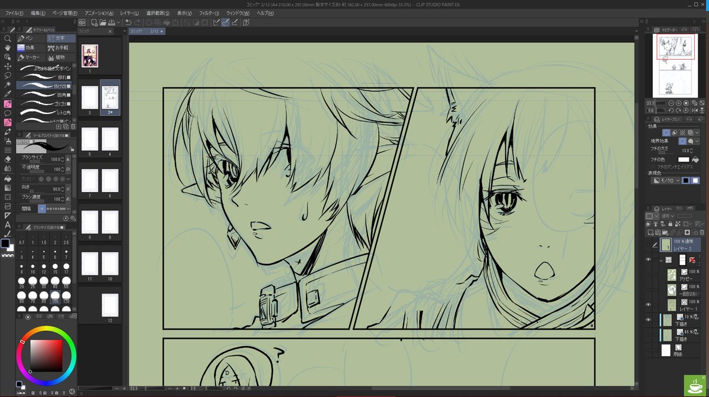Select the 効果 sub tool group
Viewport: 709px width, 397px height.
click(31, 48)
